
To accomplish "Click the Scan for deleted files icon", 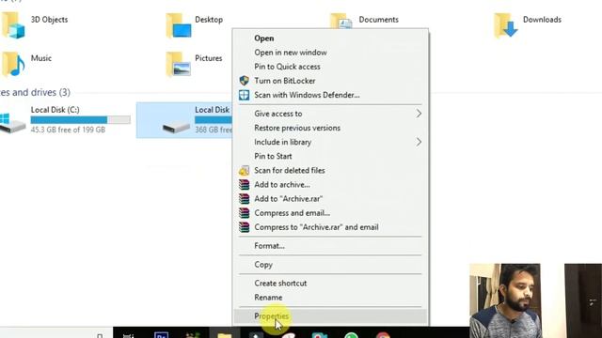I will [245, 171].
